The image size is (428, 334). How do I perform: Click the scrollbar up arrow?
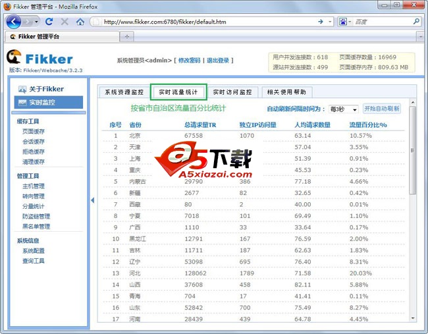click(413, 102)
